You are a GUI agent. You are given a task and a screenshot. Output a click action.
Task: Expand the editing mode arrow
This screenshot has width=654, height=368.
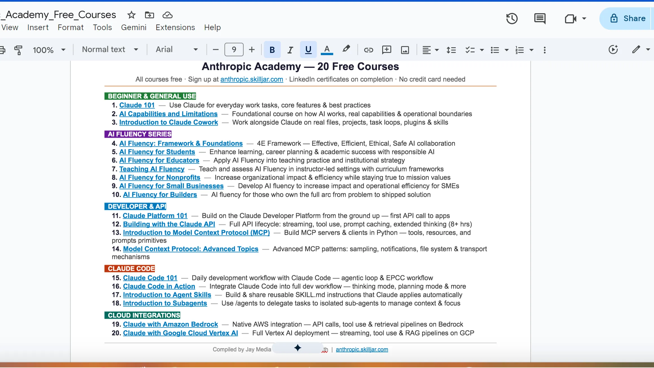[648, 49]
